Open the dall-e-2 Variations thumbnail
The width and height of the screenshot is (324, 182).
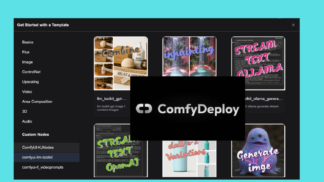tap(189, 159)
